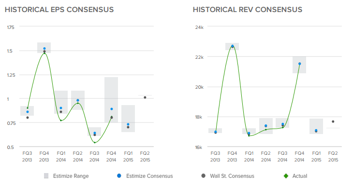Viewport: 353px width, 188px height.
Task: Click REV chart FQ3 2013 consensus dot
Action: click(216, 132)
